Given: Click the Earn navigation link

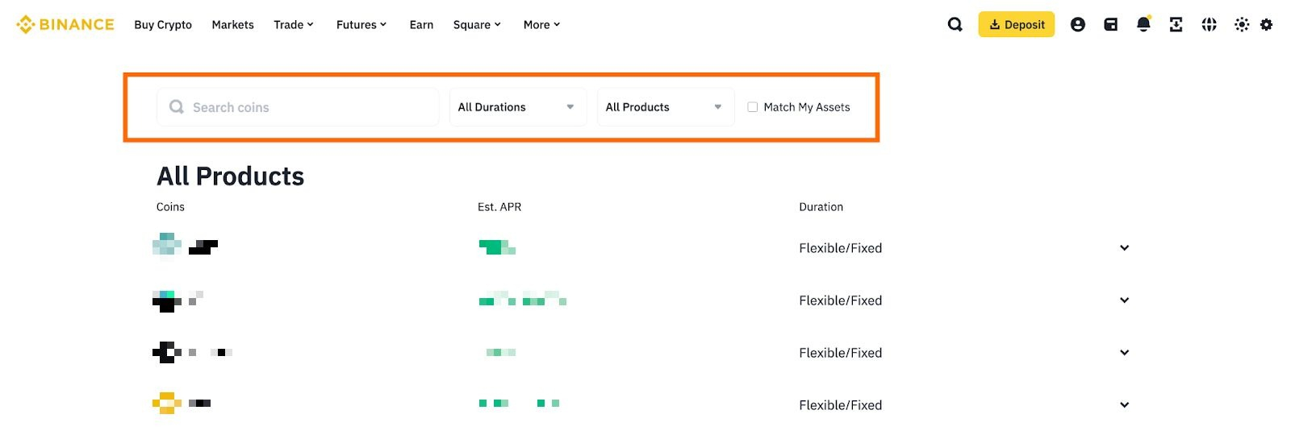Looking at the screenshot, I should [421, 25].
